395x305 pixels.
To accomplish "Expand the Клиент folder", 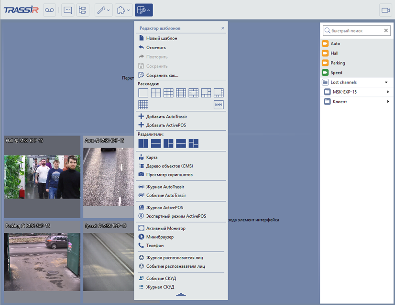I will [388, 102].
